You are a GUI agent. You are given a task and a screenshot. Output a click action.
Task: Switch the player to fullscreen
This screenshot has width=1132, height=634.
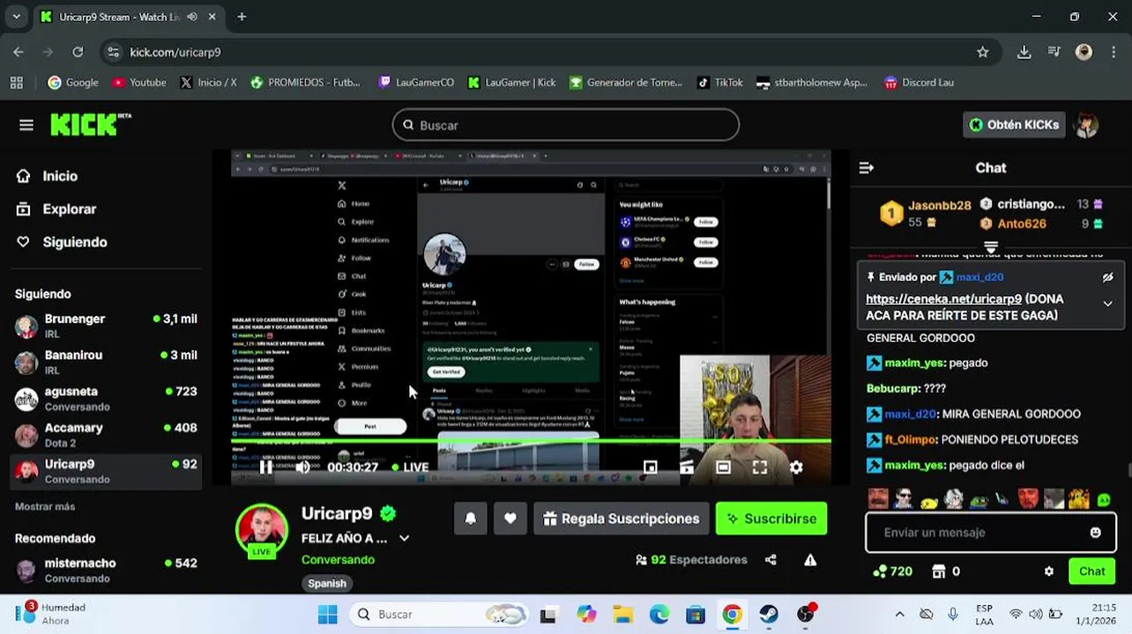[x=759, y=468]
